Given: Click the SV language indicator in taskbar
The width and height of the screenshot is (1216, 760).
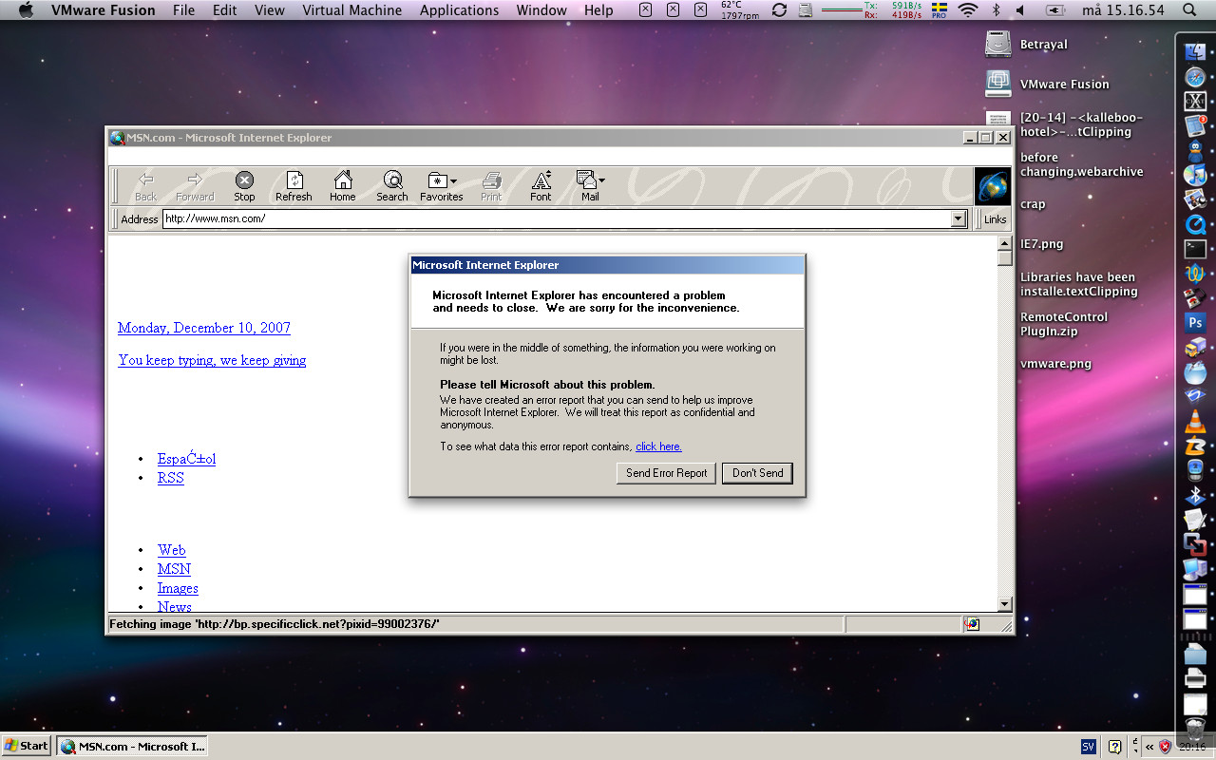Looking at the screenshot, I should point(1091,747).
